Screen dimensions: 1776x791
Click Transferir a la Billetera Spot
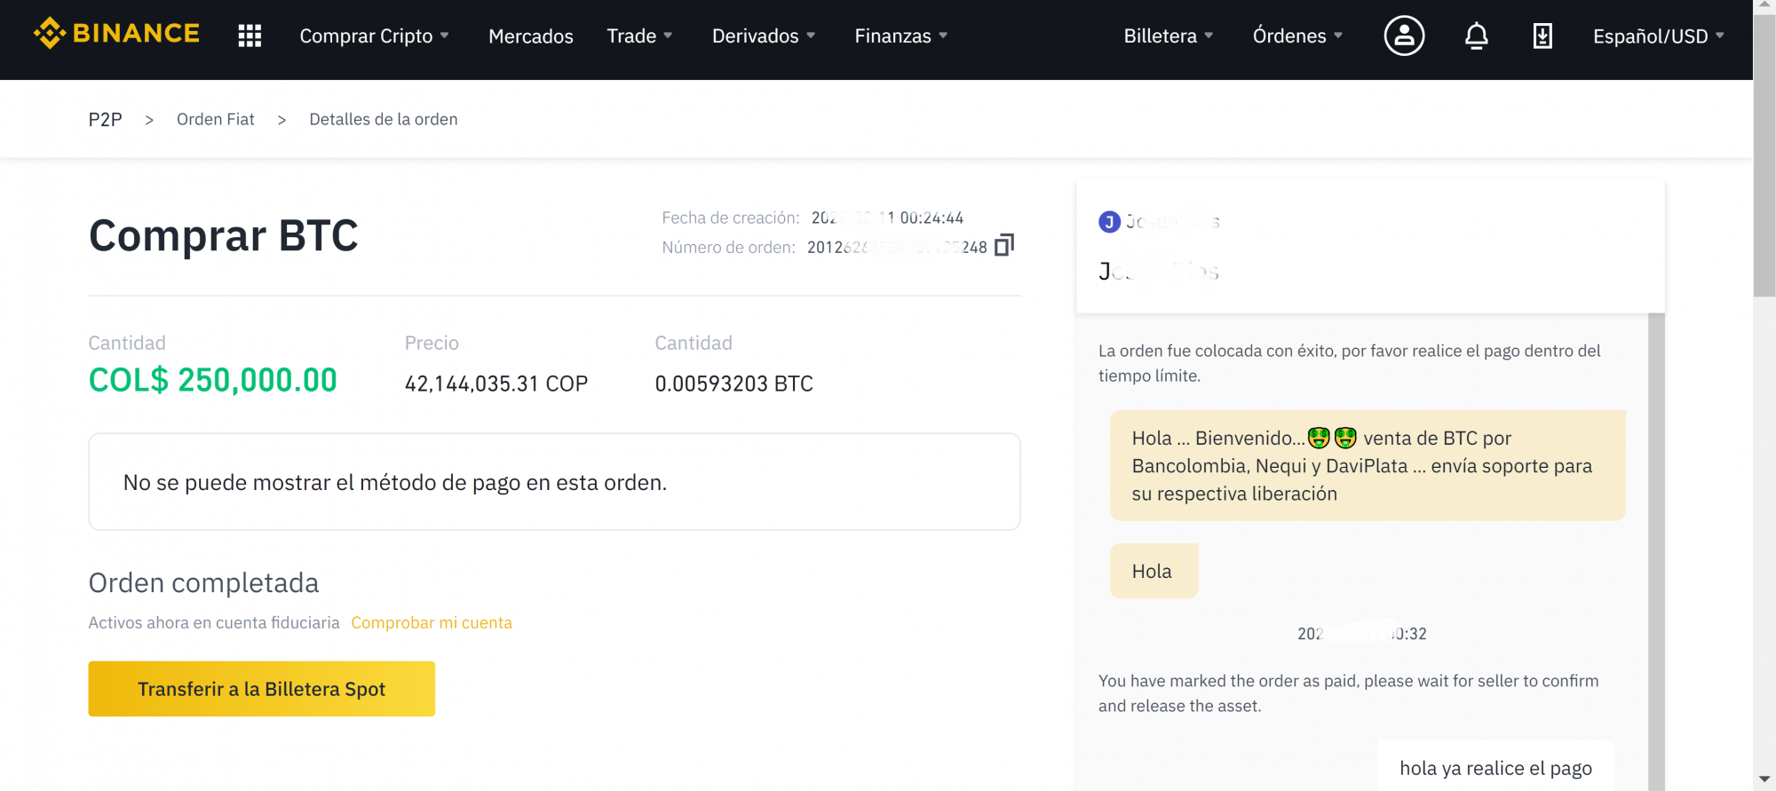pyautogui.click(x=262, y=689)
